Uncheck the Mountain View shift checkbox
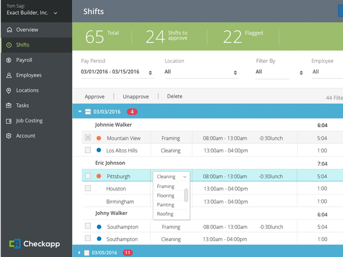 88,138
